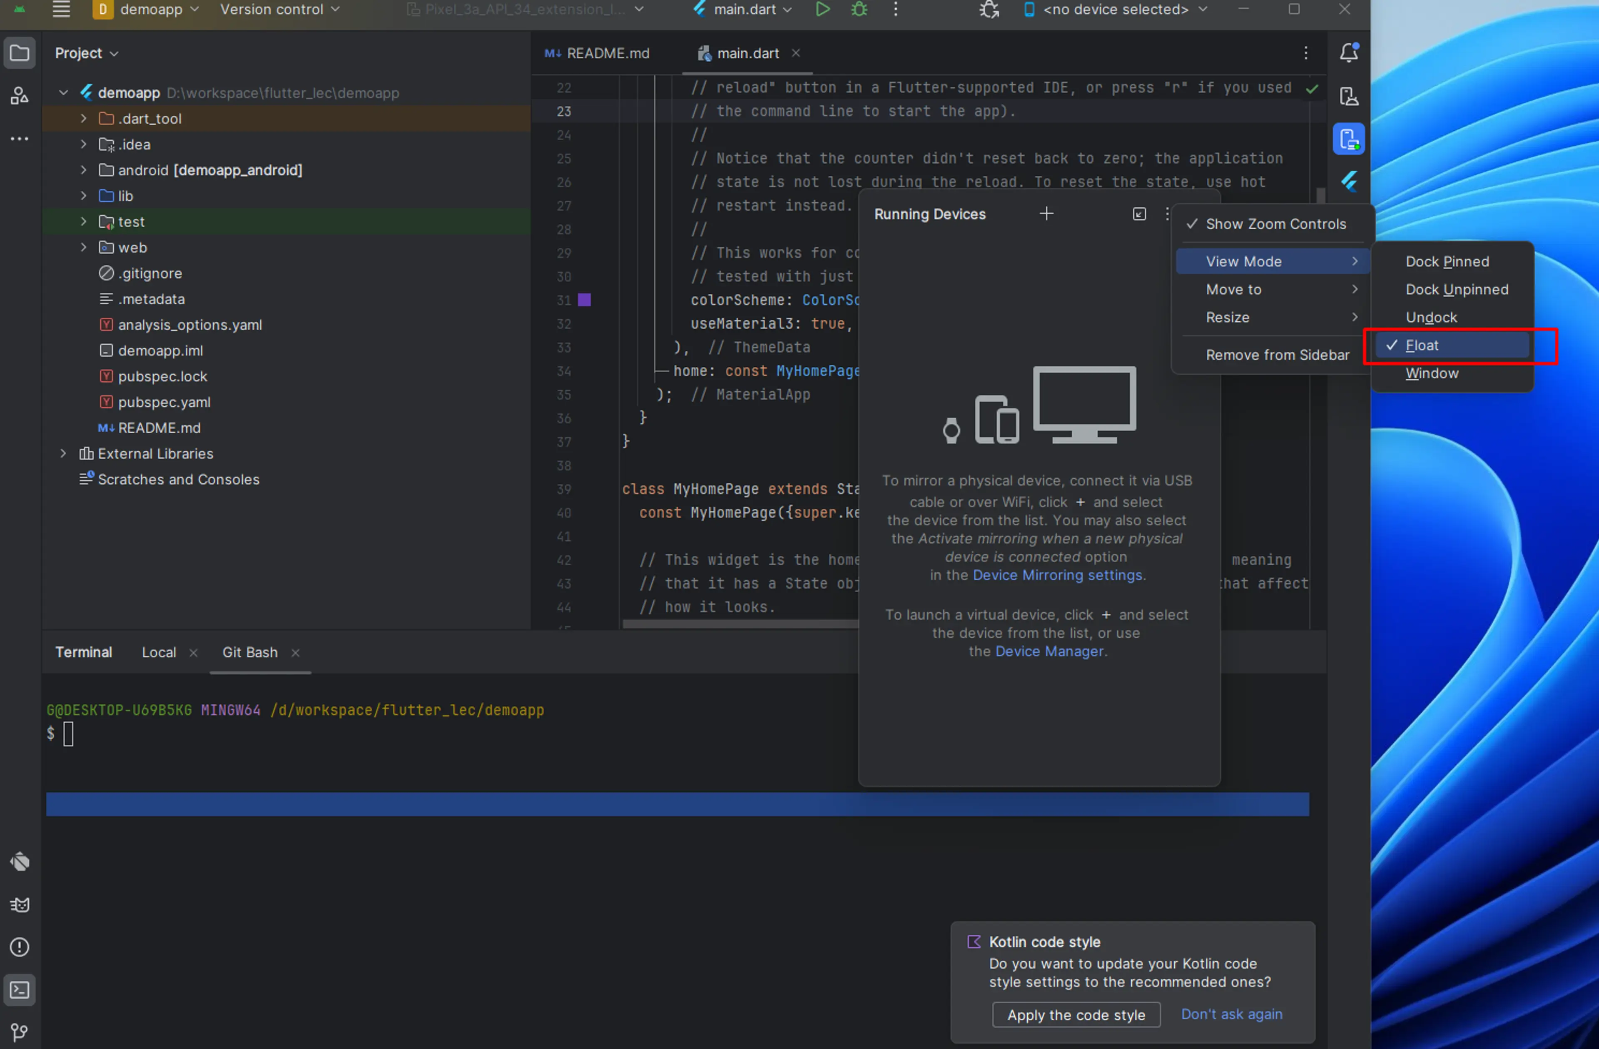Run main.dart with the green play button
The image size is (1599, 1049).
[x=822, y=10]
